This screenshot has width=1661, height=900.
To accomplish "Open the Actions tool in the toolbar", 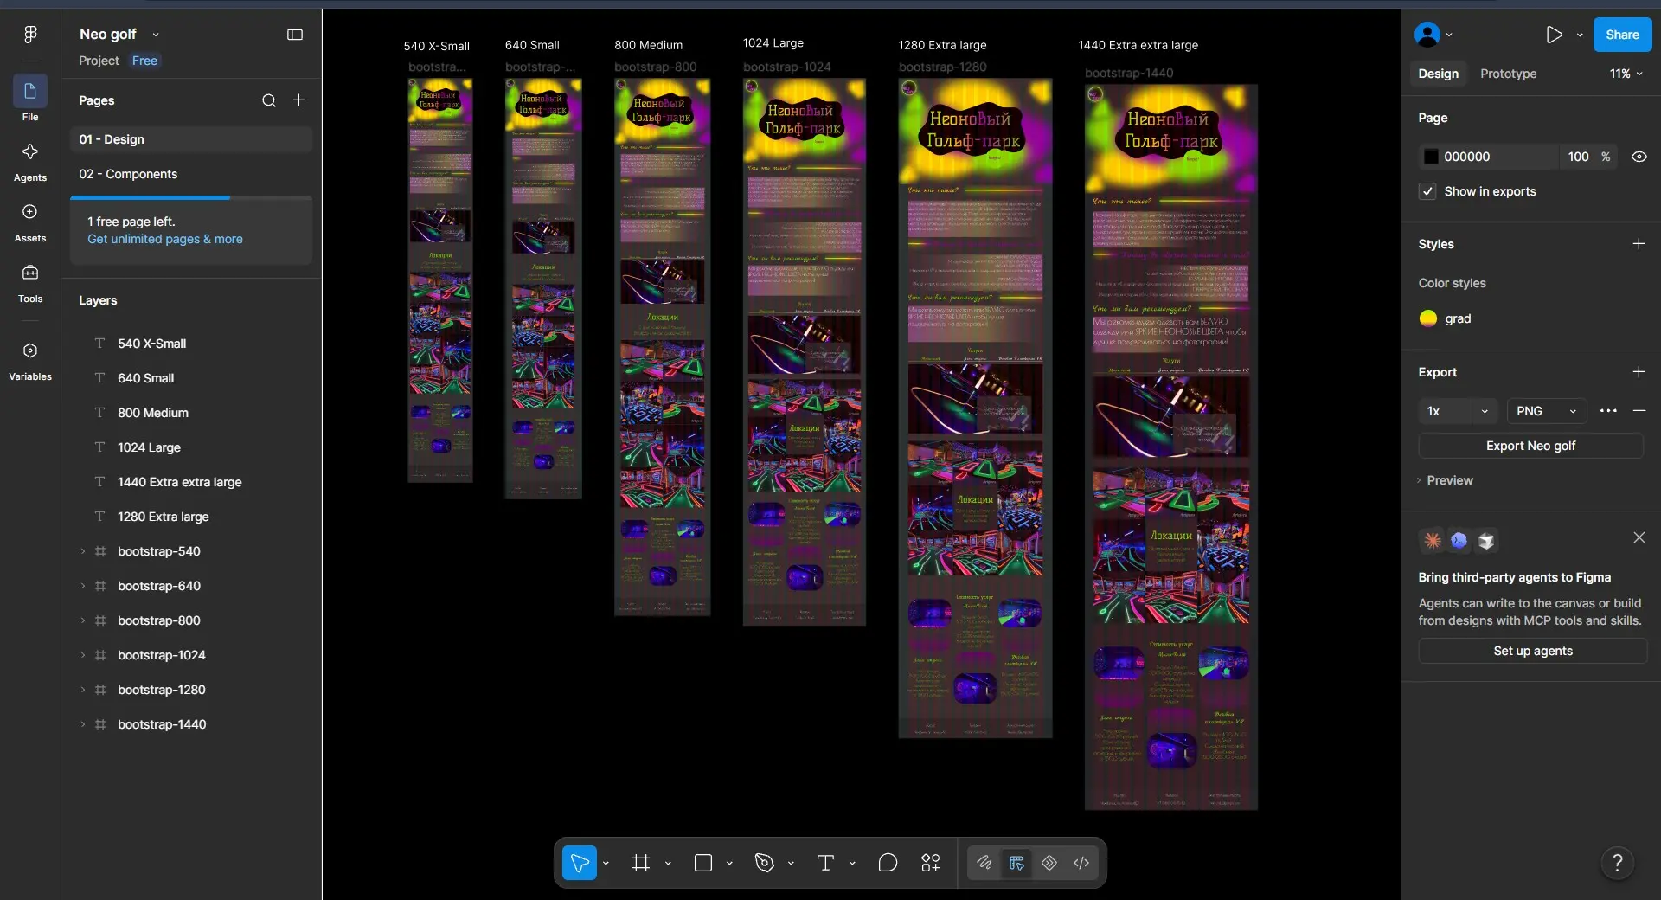I will (931, 863).
